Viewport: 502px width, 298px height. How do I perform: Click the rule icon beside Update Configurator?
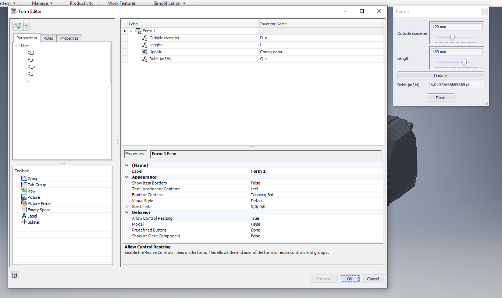[143, 52]
